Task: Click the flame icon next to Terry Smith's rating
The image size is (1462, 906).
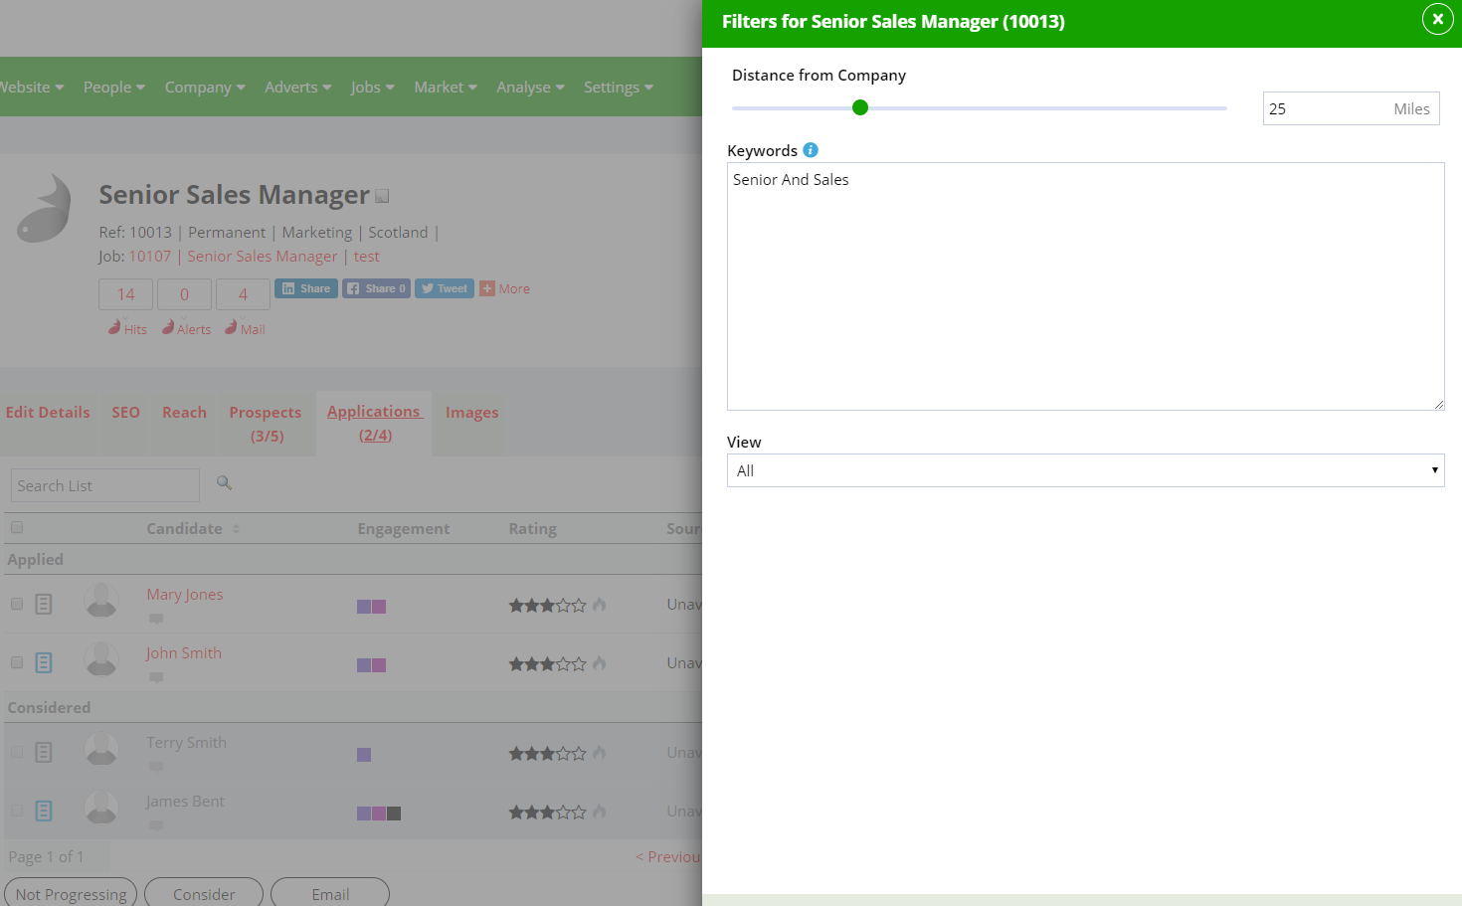Action: (x=600, y=753)
